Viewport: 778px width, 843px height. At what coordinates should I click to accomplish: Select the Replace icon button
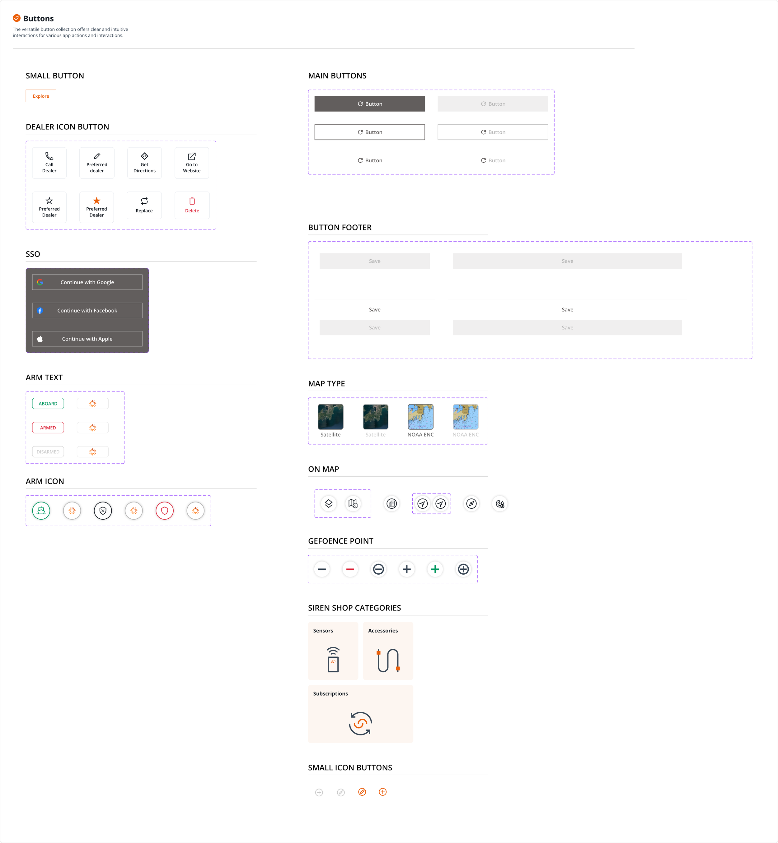[144, 205]
